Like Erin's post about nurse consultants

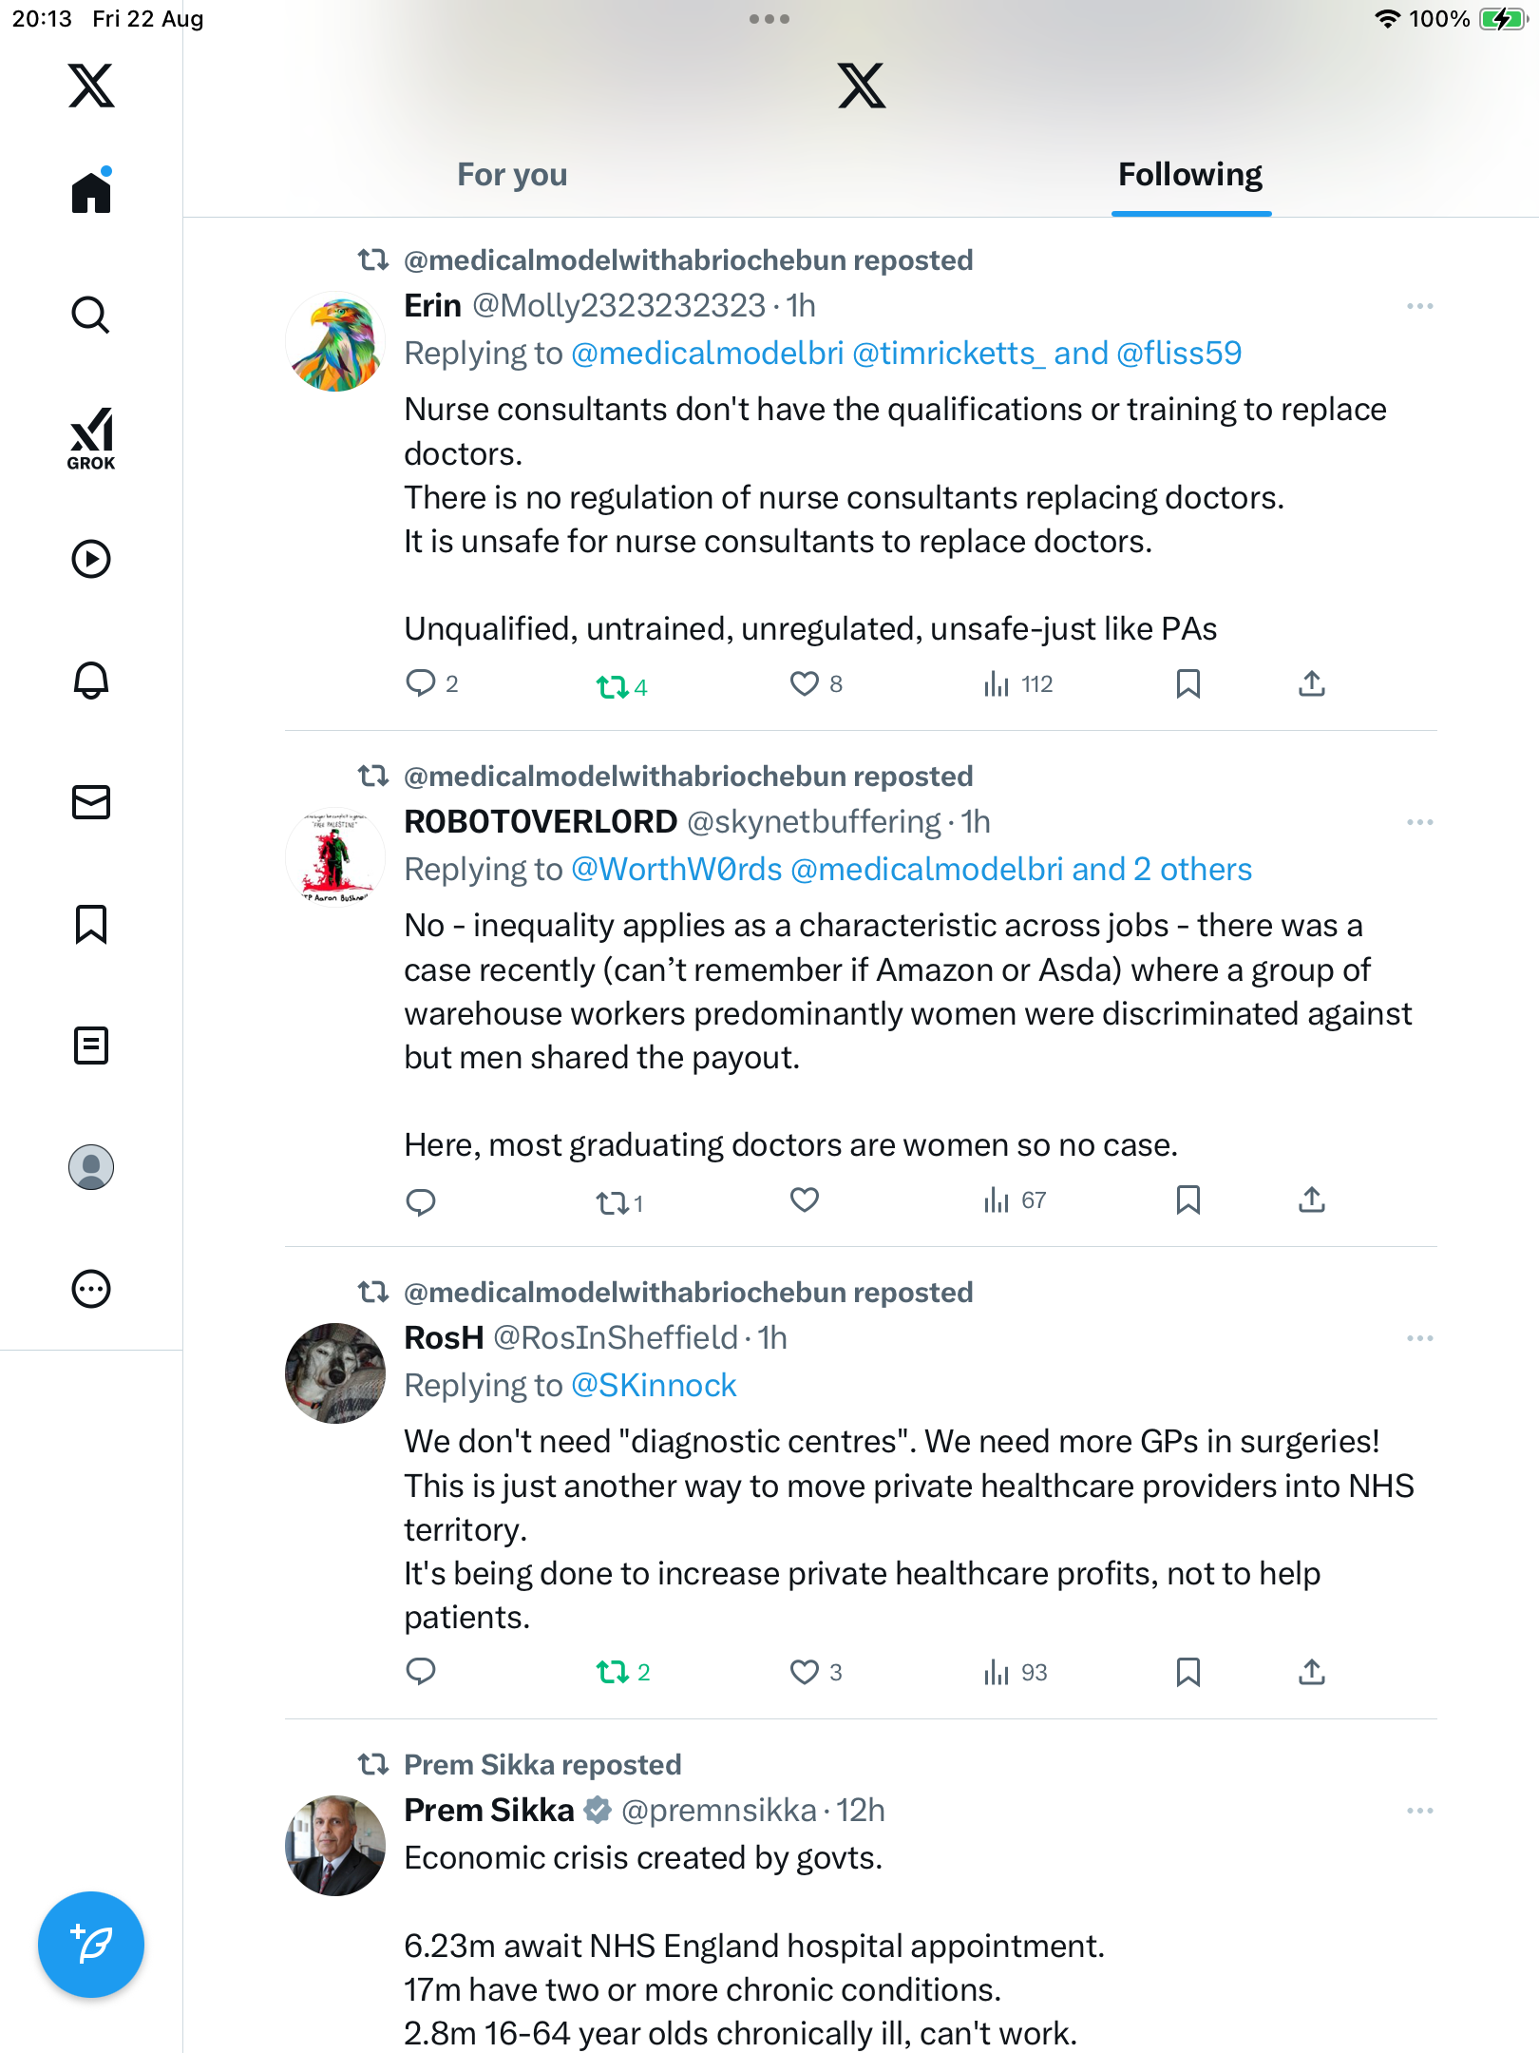805,684
